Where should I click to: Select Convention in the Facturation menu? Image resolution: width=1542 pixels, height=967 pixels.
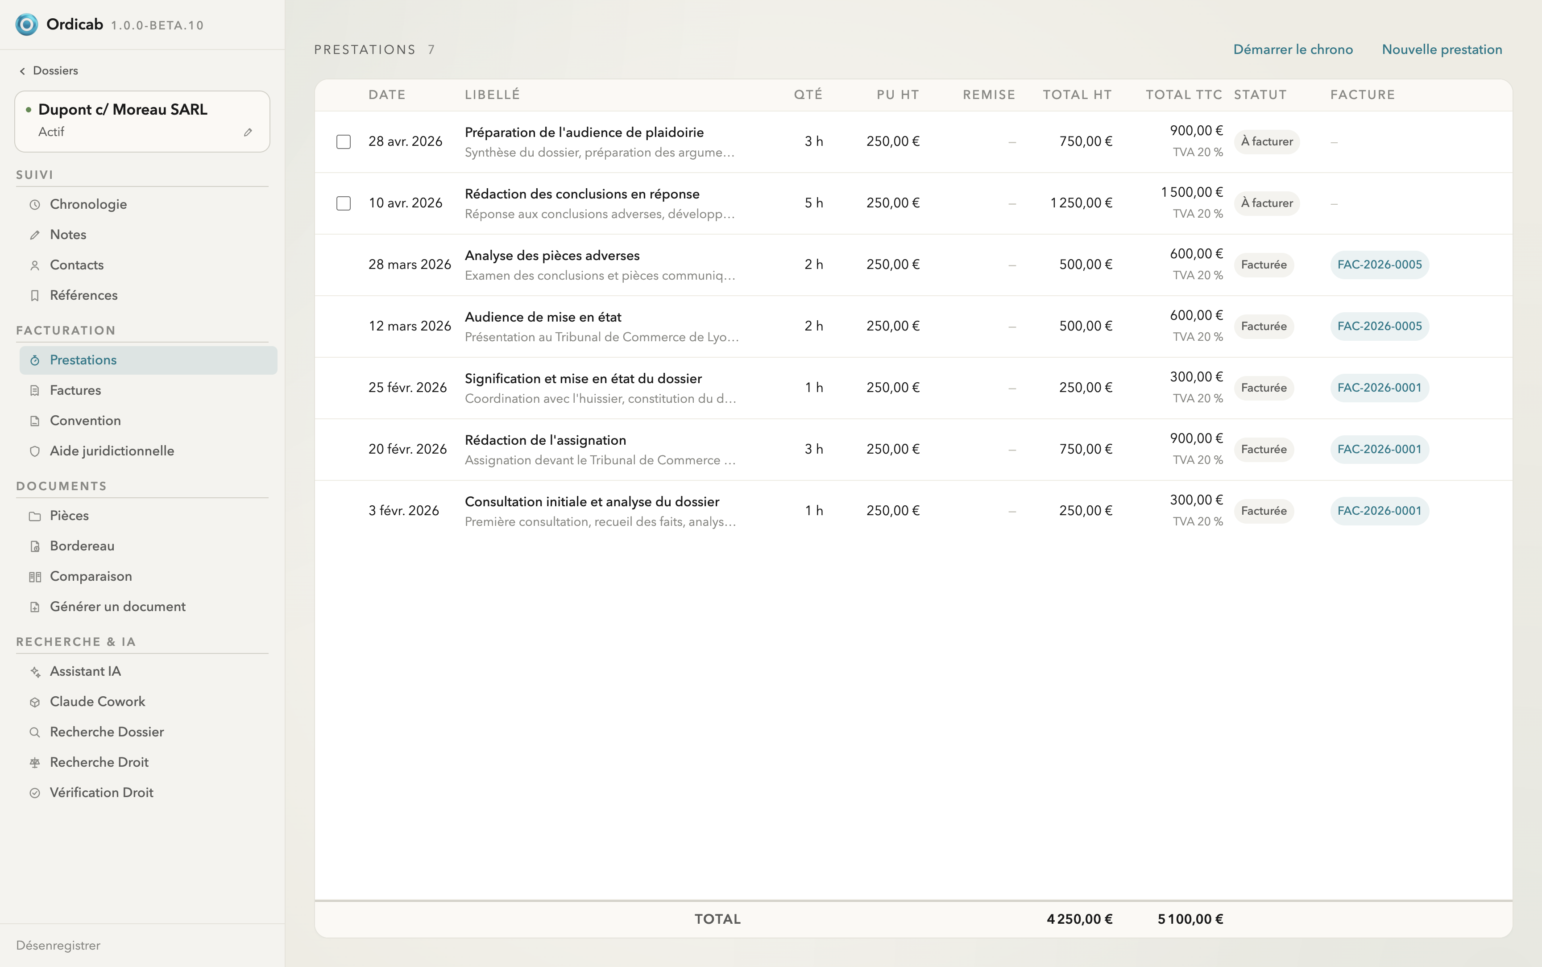pyautogui.click(x=149, y=421)
